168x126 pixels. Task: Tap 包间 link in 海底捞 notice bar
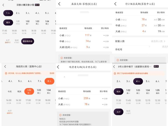[52, 73]
